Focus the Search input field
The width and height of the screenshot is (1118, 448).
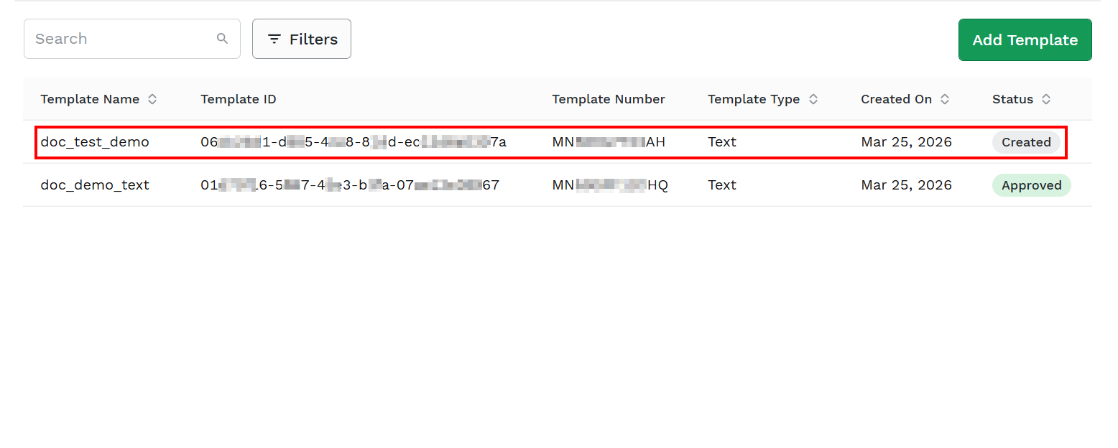[x=132, y=39]
